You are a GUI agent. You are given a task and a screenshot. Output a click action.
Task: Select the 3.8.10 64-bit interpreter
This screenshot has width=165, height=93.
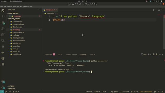125,92
